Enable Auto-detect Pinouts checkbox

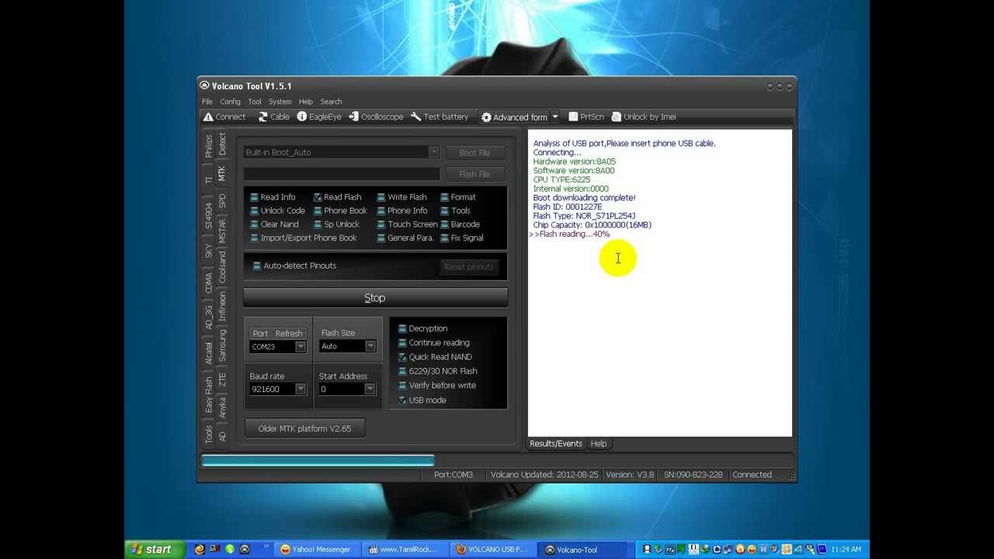[257, 266]
